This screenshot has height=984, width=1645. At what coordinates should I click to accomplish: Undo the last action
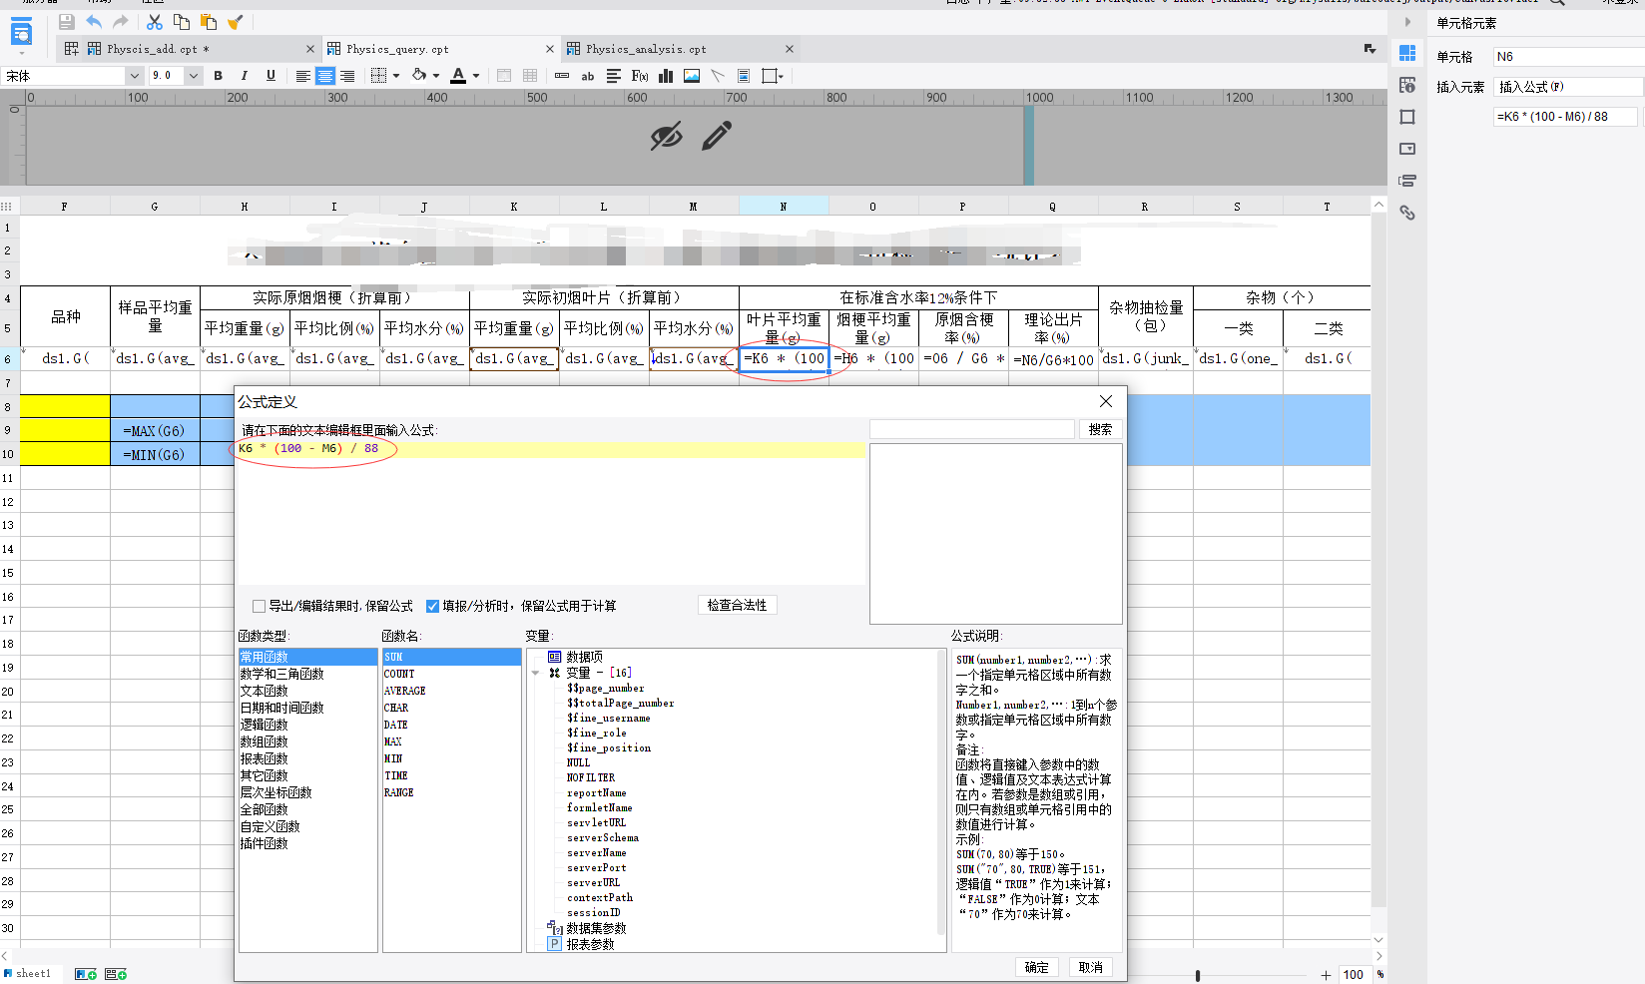click(x=94, y=22)
